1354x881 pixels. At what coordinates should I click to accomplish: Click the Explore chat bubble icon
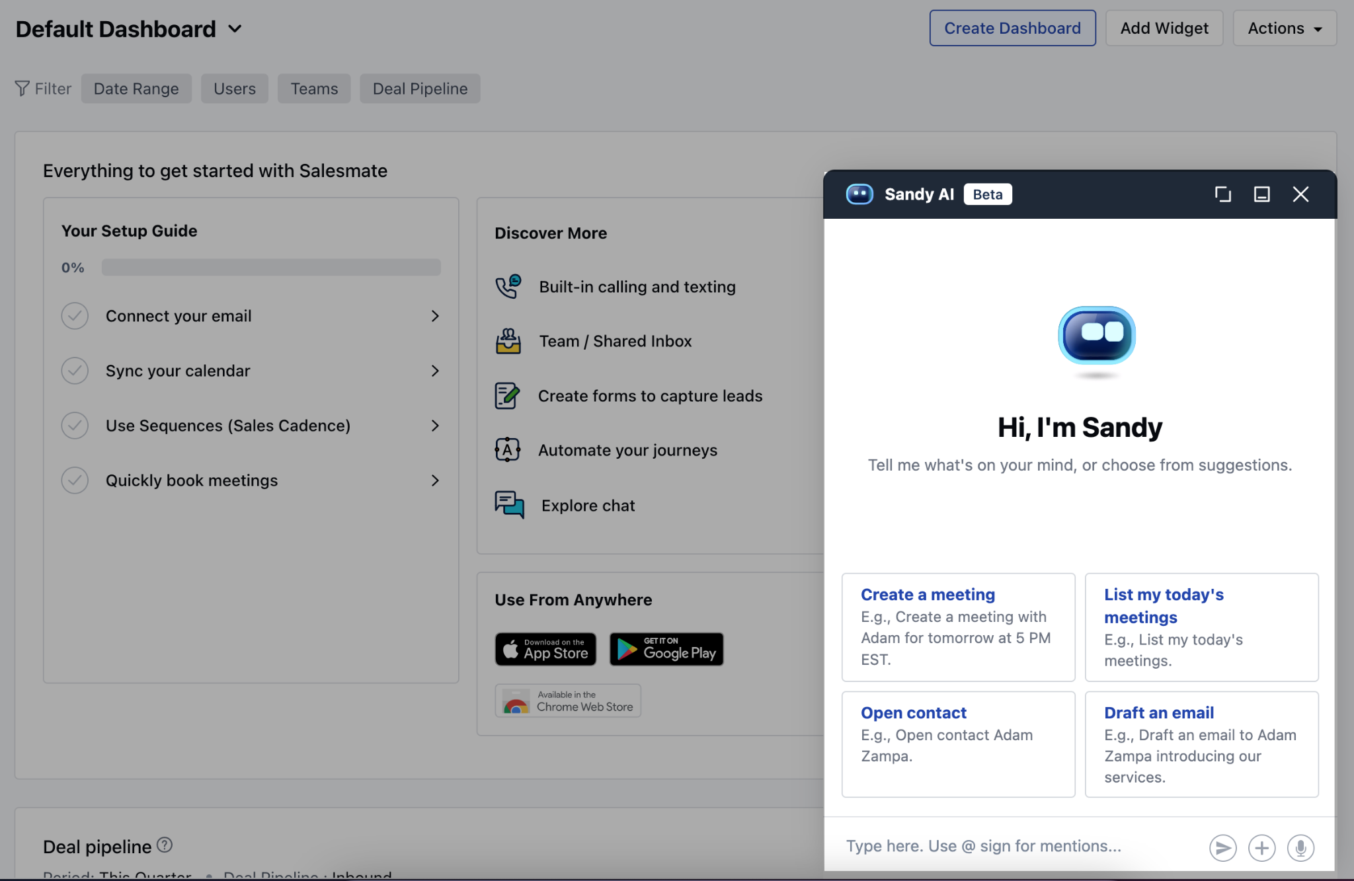(509, 505)
